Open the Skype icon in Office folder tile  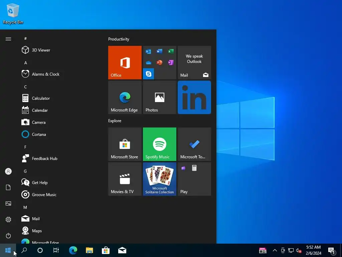coord(149,74)
